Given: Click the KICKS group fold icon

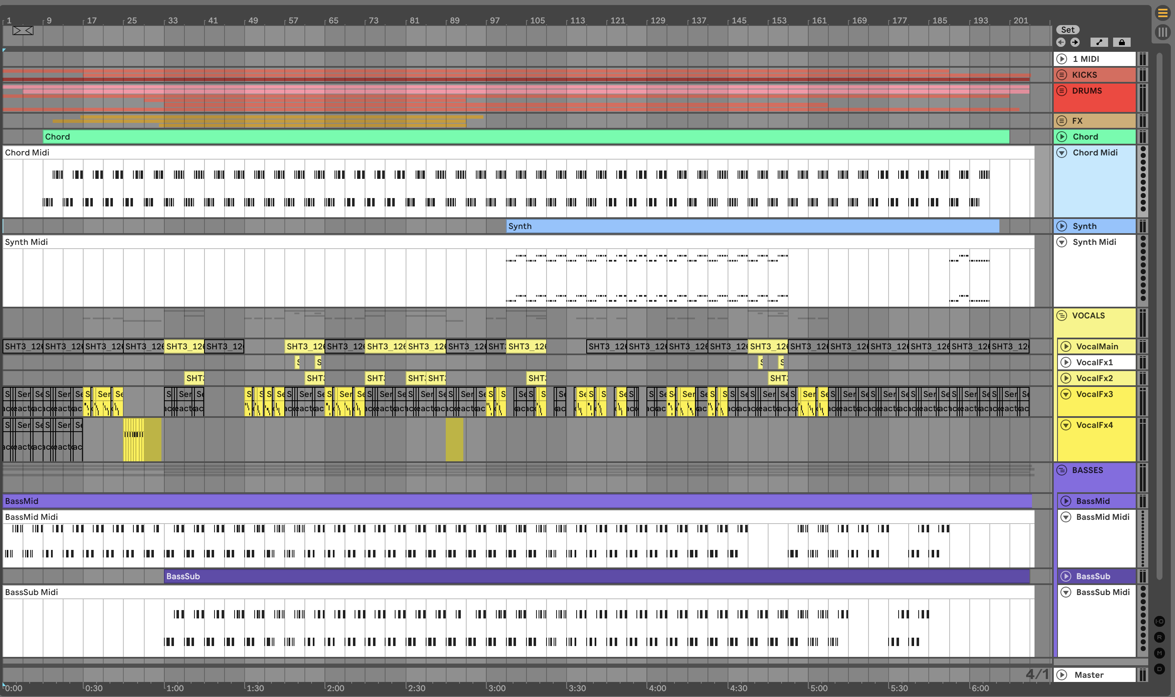Looking at the screenshot, I should coord(1062,75).
